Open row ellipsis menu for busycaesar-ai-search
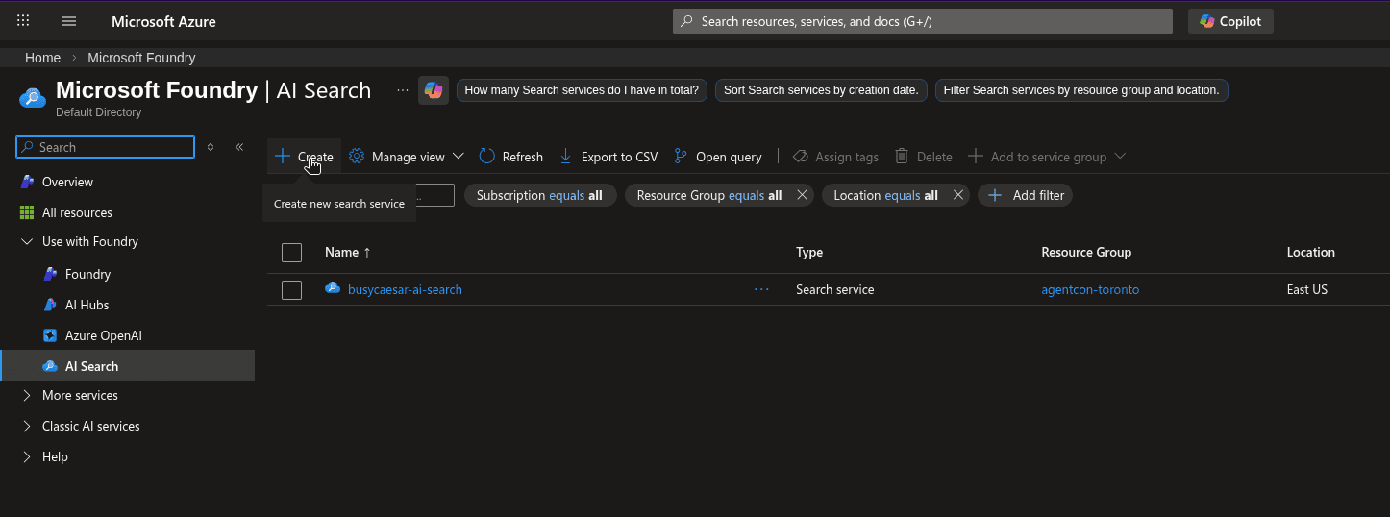This screenshot has height=517, width=1390. [x=761, y=289]
